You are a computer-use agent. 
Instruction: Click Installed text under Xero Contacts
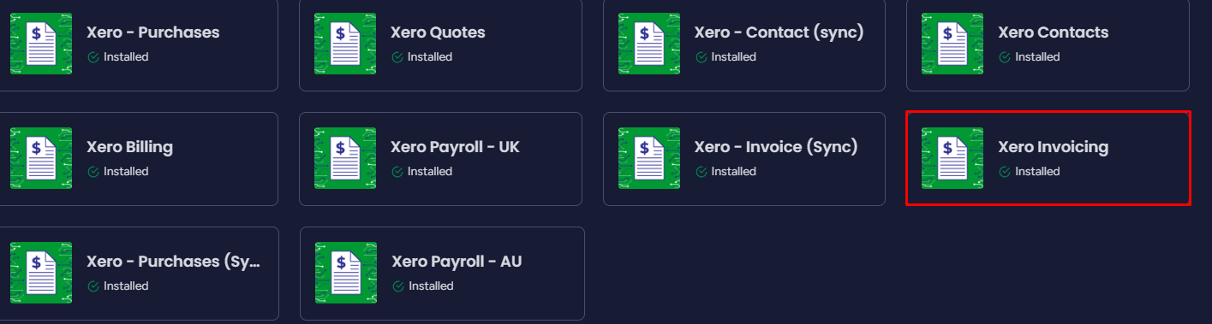[x=1037, y=57]
